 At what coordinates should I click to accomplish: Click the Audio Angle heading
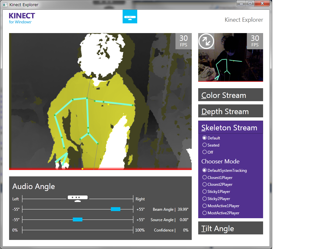[x=34, y=186]
